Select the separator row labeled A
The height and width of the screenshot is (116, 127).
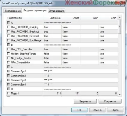click(62, 23)
